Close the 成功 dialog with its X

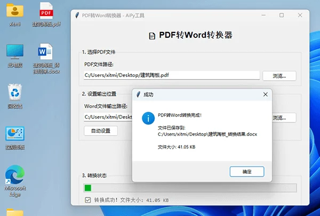(266, 95)
